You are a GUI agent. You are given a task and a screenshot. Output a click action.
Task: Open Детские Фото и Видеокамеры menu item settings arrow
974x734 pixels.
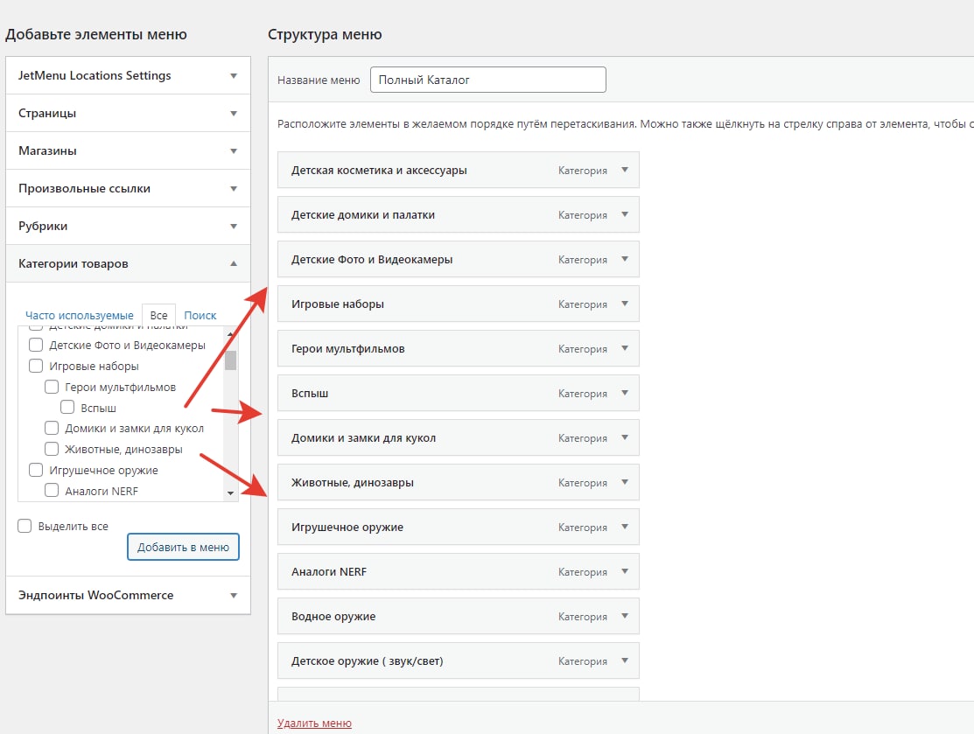coord(625,259)
